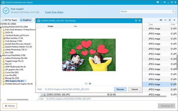Click the main Recover button at bottom right
This screenshot has width=178, height=111.
coord(166,106)
